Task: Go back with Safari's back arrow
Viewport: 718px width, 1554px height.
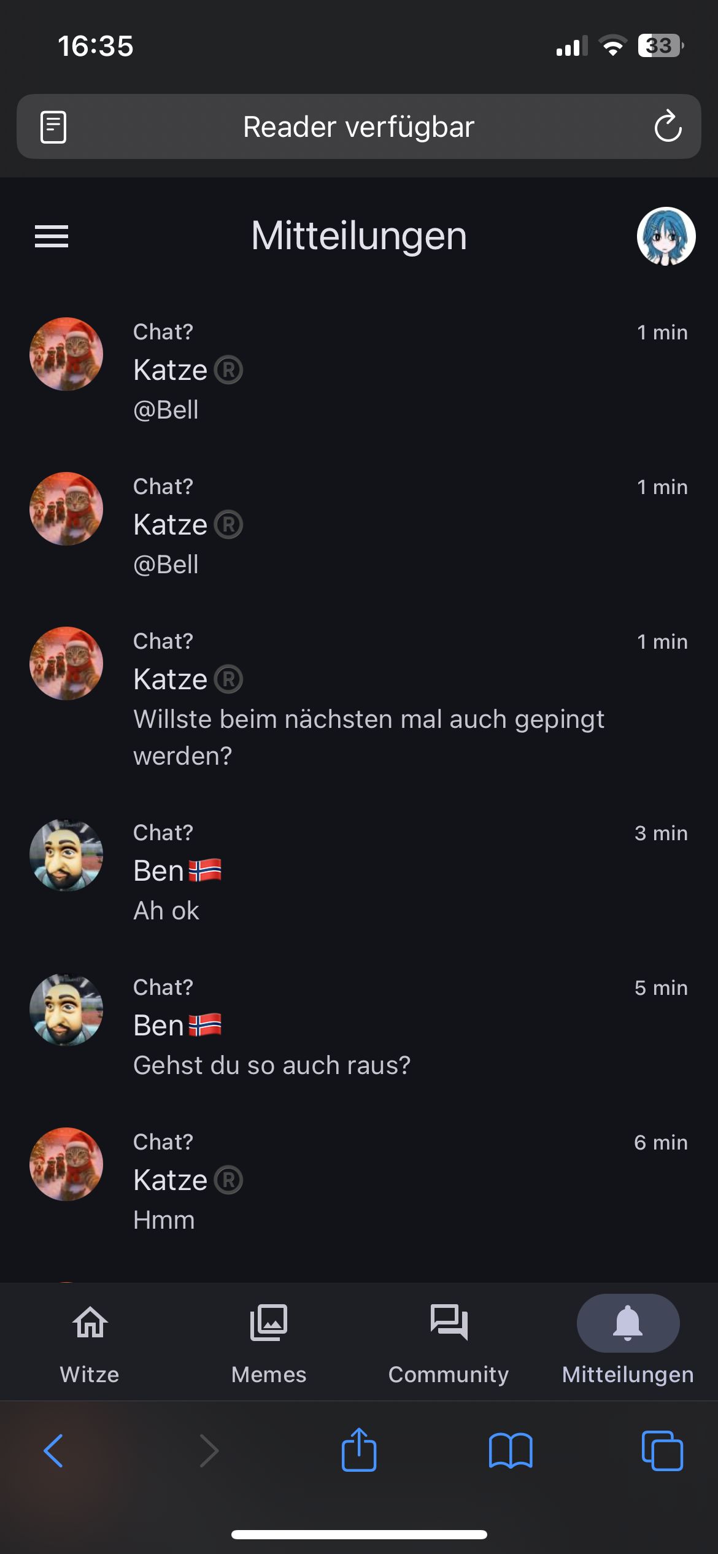Action: pos(53,1451)
